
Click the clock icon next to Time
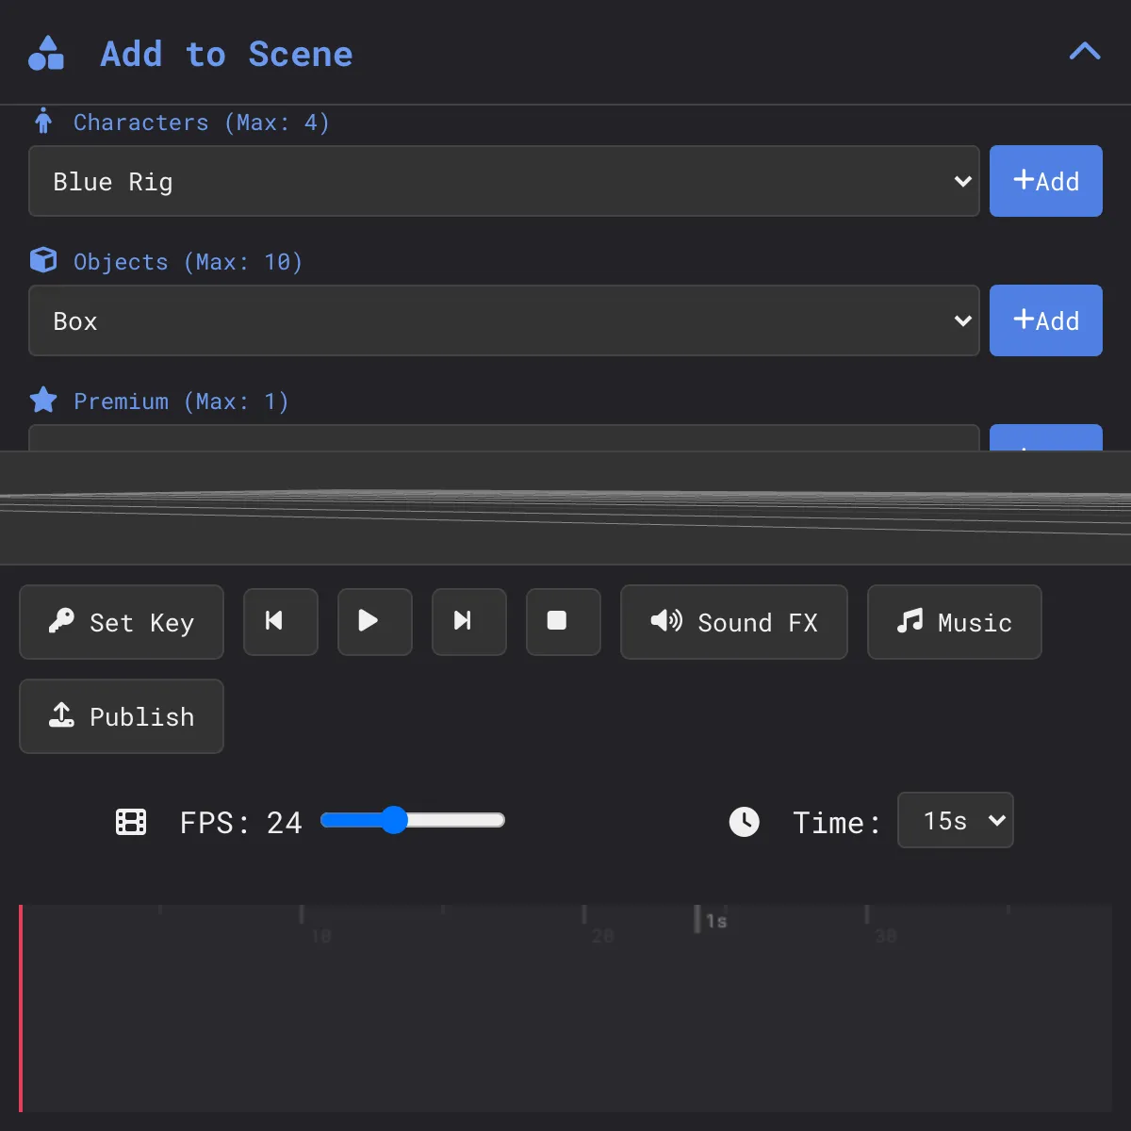coord(745,822)
